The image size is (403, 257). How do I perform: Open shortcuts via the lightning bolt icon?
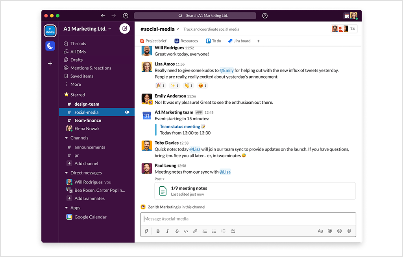pos(146,231)
